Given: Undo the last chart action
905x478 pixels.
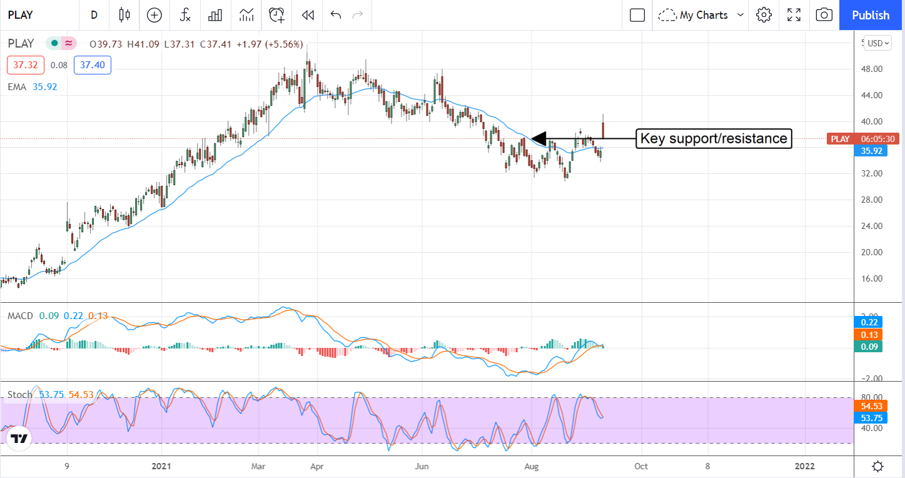Looking at the screenshot, I should (x=336, y=15).
